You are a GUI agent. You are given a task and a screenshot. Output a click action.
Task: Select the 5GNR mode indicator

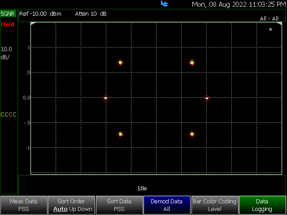click(8, 14)
